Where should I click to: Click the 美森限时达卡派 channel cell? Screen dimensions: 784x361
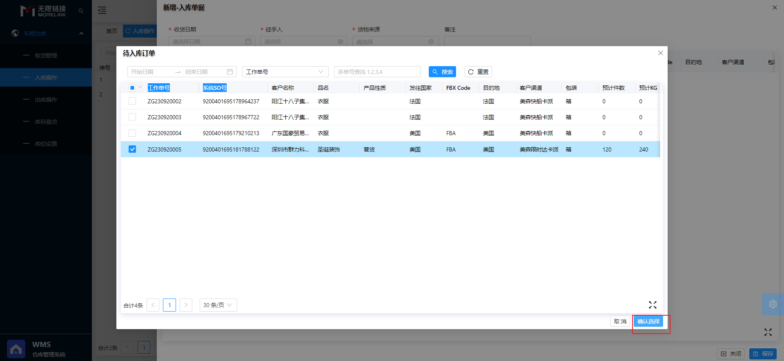point(539,149)
